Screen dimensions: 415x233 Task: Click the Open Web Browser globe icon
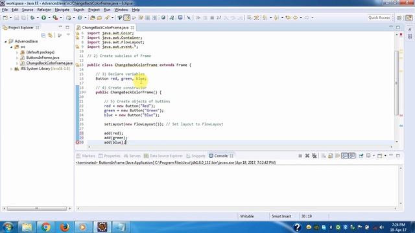[x=163, y=17]
